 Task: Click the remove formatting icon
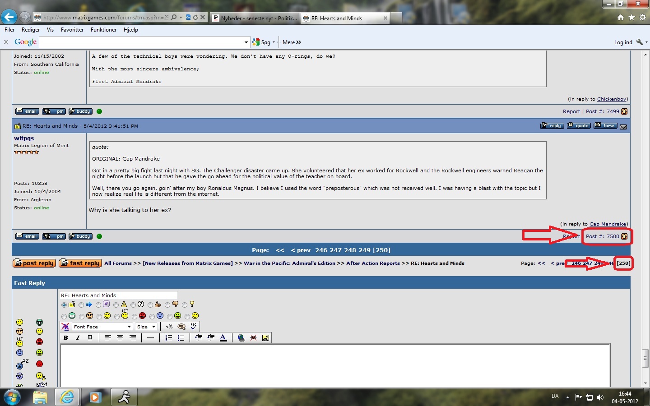pyautogui.click(x=65, y=327)
